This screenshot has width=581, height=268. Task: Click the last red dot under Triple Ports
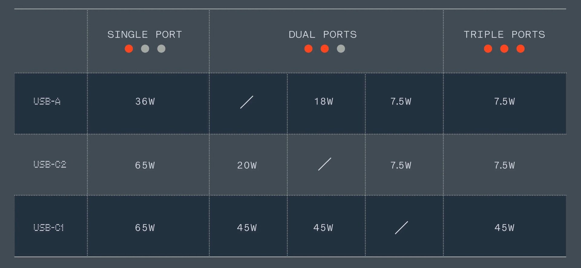tap(520, 49)
